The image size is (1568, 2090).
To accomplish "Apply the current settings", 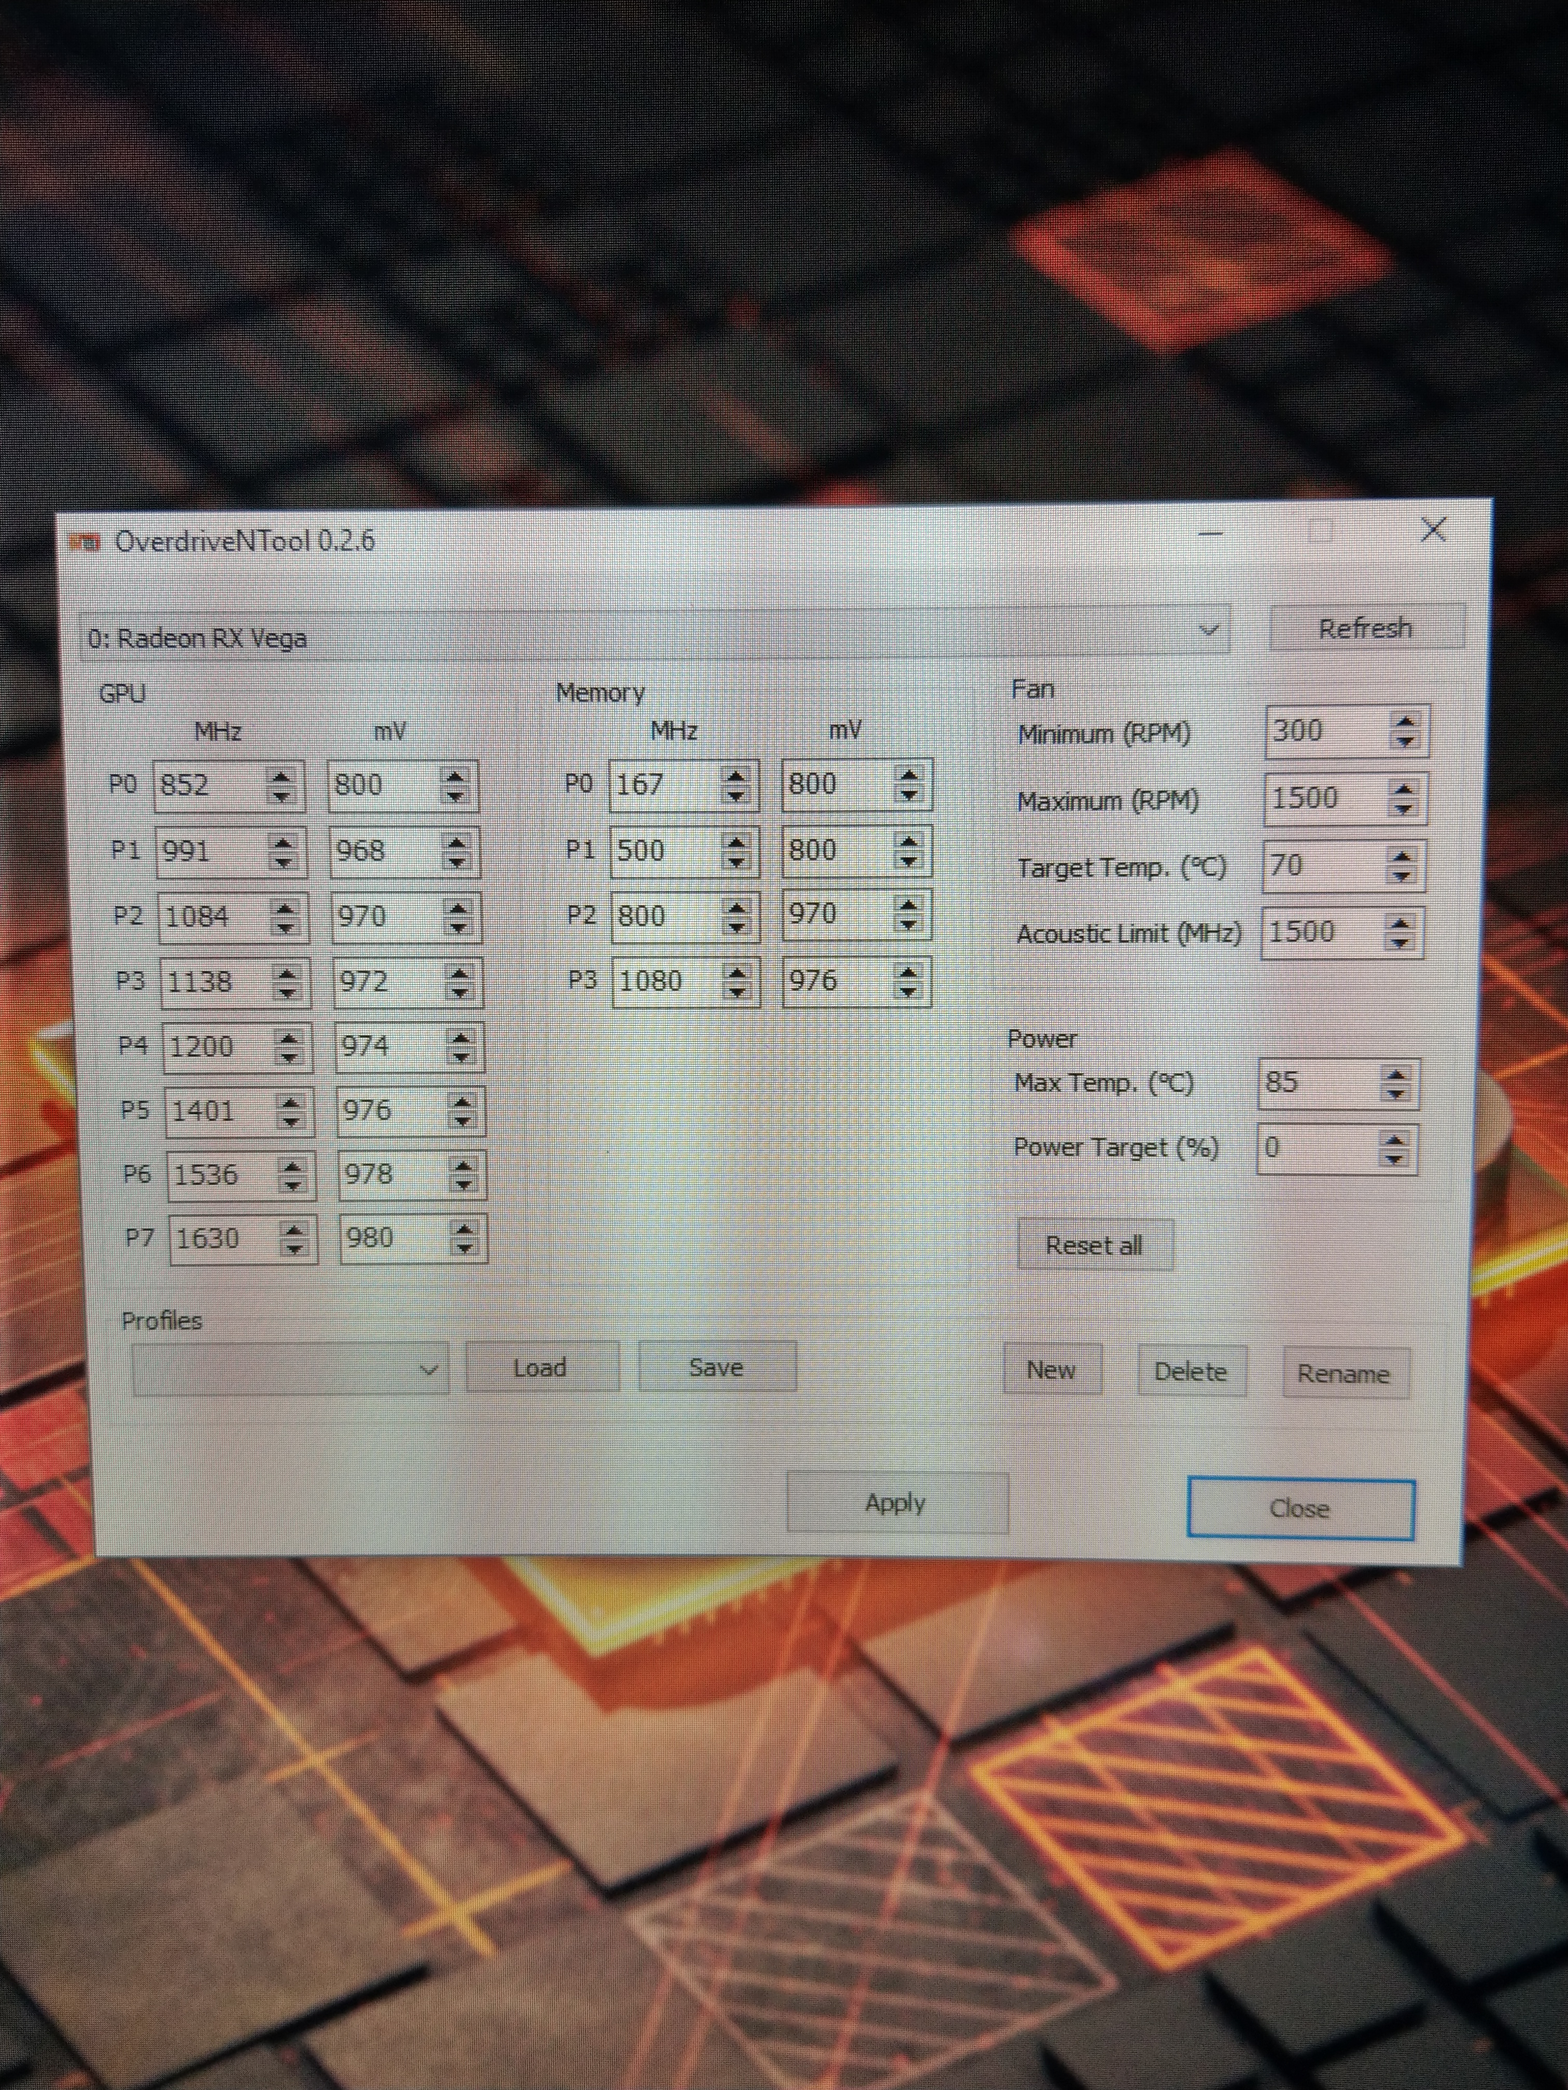I will [x=896, y=1502].
